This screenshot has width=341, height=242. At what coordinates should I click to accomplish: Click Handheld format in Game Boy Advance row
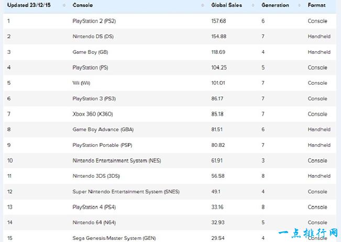tap(319, 130)
